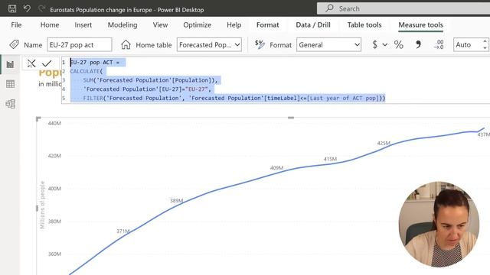This screenshot has width=490, height=275.
Task: Decrease decimal places with down arrow
Action: (485, 48)
